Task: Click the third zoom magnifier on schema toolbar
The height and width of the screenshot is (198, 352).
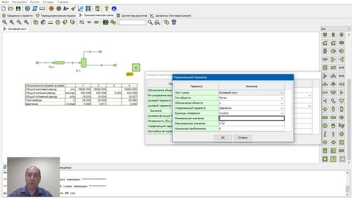Action: point(19,22)
